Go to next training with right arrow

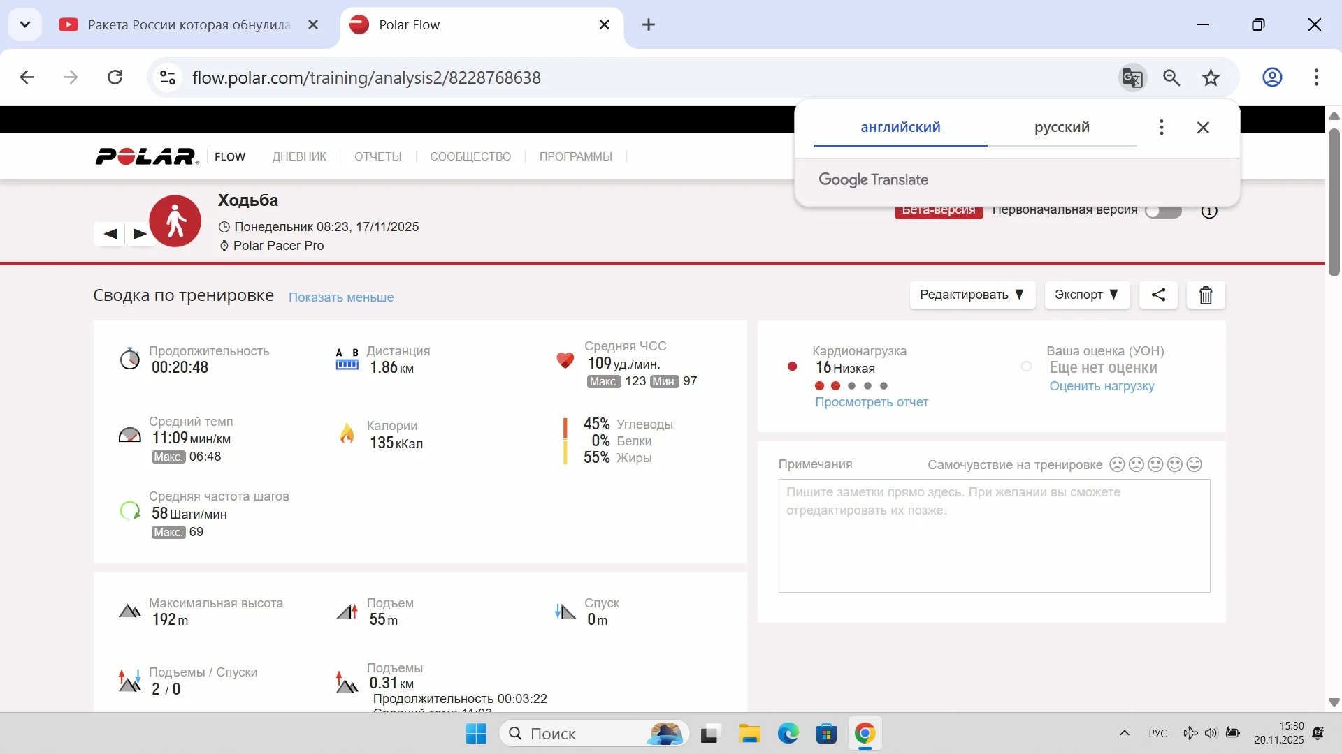140,234
